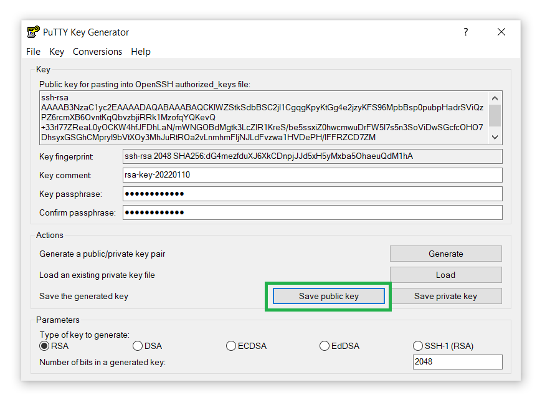Click the PuTTY Key Generator title icon
555x405 pixels.
33,32
